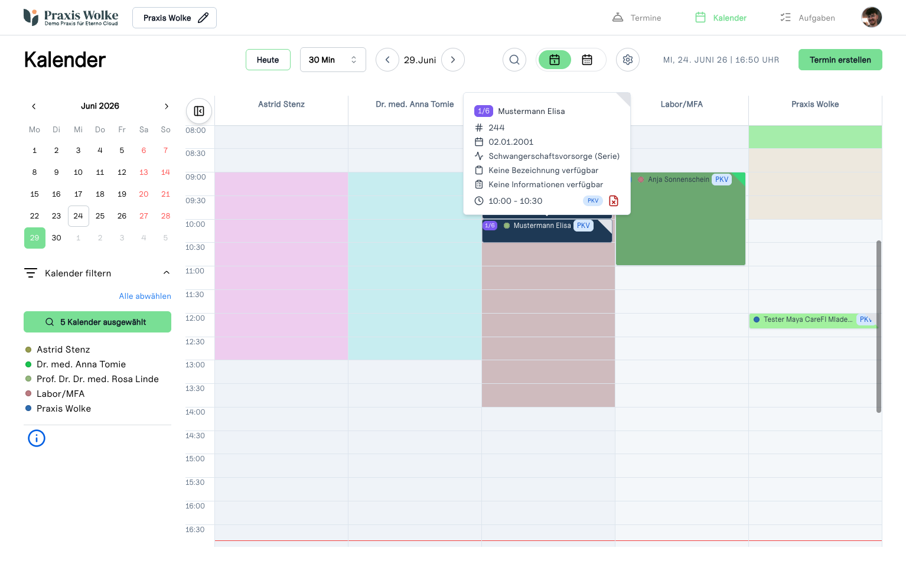This screenshot has height=564, width=906.
Task: Toggle Praxis Wolke calendar filter
Action: click(58, 409)
